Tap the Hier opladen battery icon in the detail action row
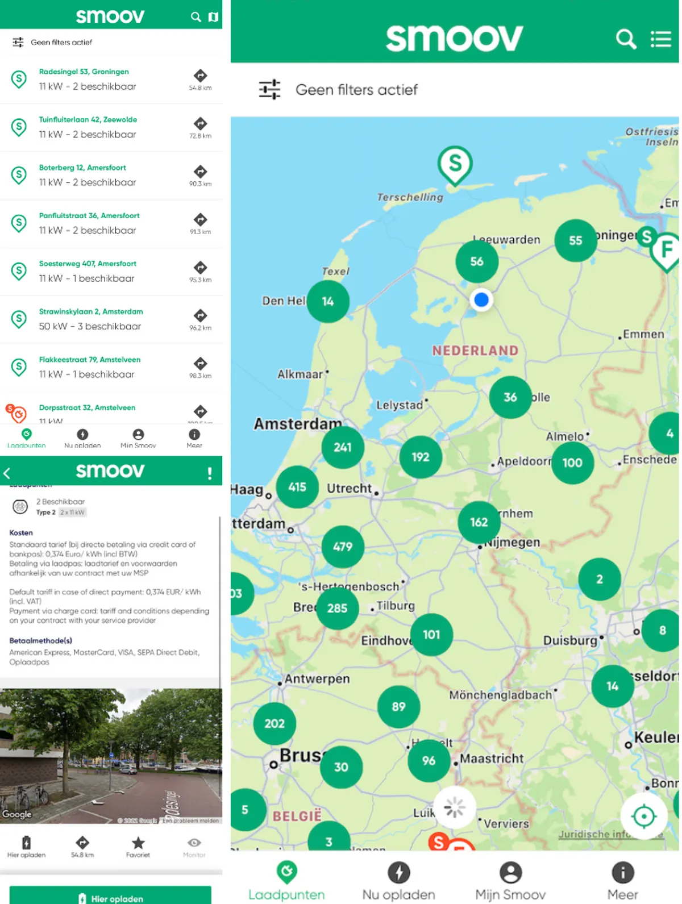Screen dimensions: 682x904 pos(26,842)
